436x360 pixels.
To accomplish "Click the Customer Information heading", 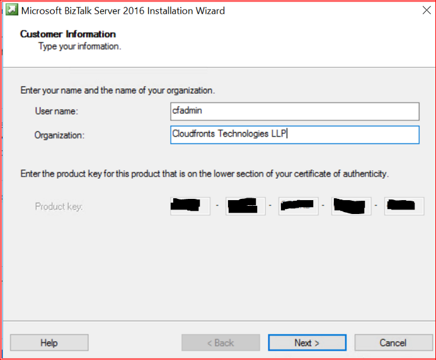I will pos(68,34).
